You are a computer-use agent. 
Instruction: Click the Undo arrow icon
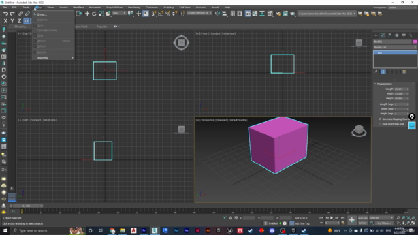click(5, 14)
